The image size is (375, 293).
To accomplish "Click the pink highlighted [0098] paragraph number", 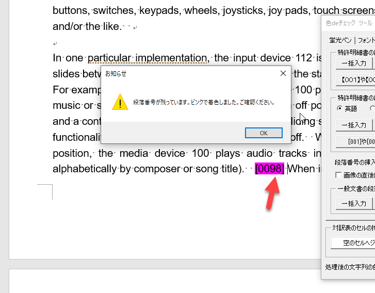I will click(269, 169).
